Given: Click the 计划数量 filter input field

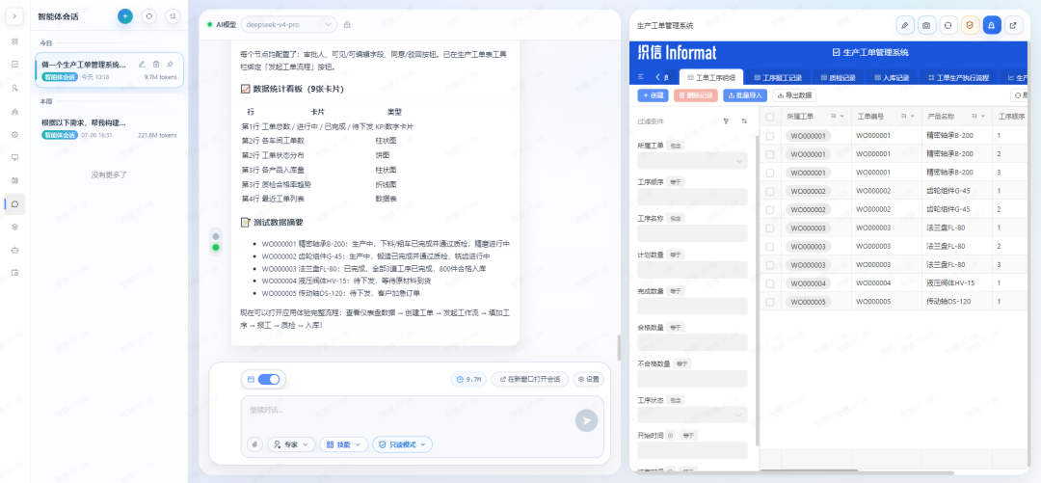Looking at the screenshot, I should pyautogui.click(x=692, y=270).
